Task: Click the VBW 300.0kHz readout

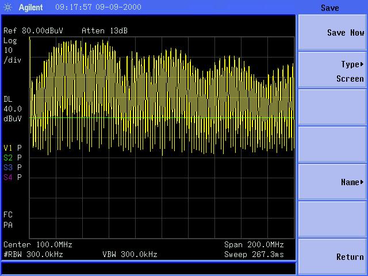Action: click(129, 254)
